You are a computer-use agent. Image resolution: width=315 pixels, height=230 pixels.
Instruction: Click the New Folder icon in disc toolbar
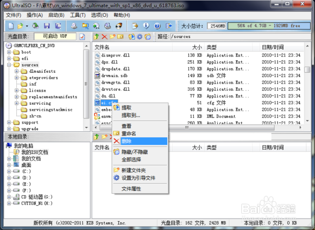coord(112,36)
